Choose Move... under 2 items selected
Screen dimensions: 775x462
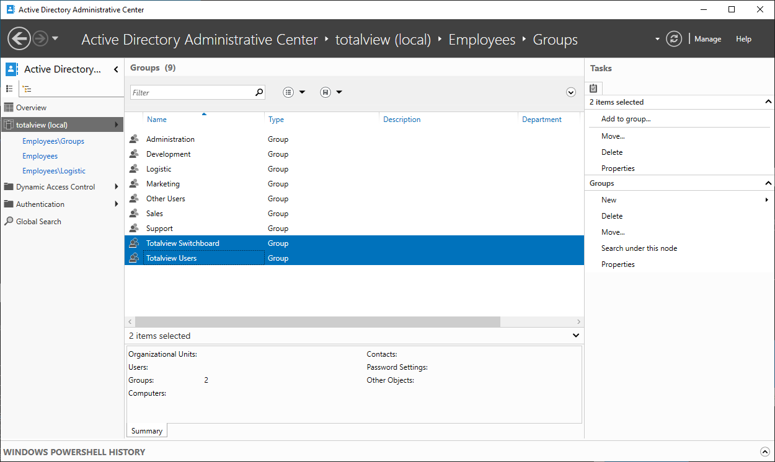(613, 136)
